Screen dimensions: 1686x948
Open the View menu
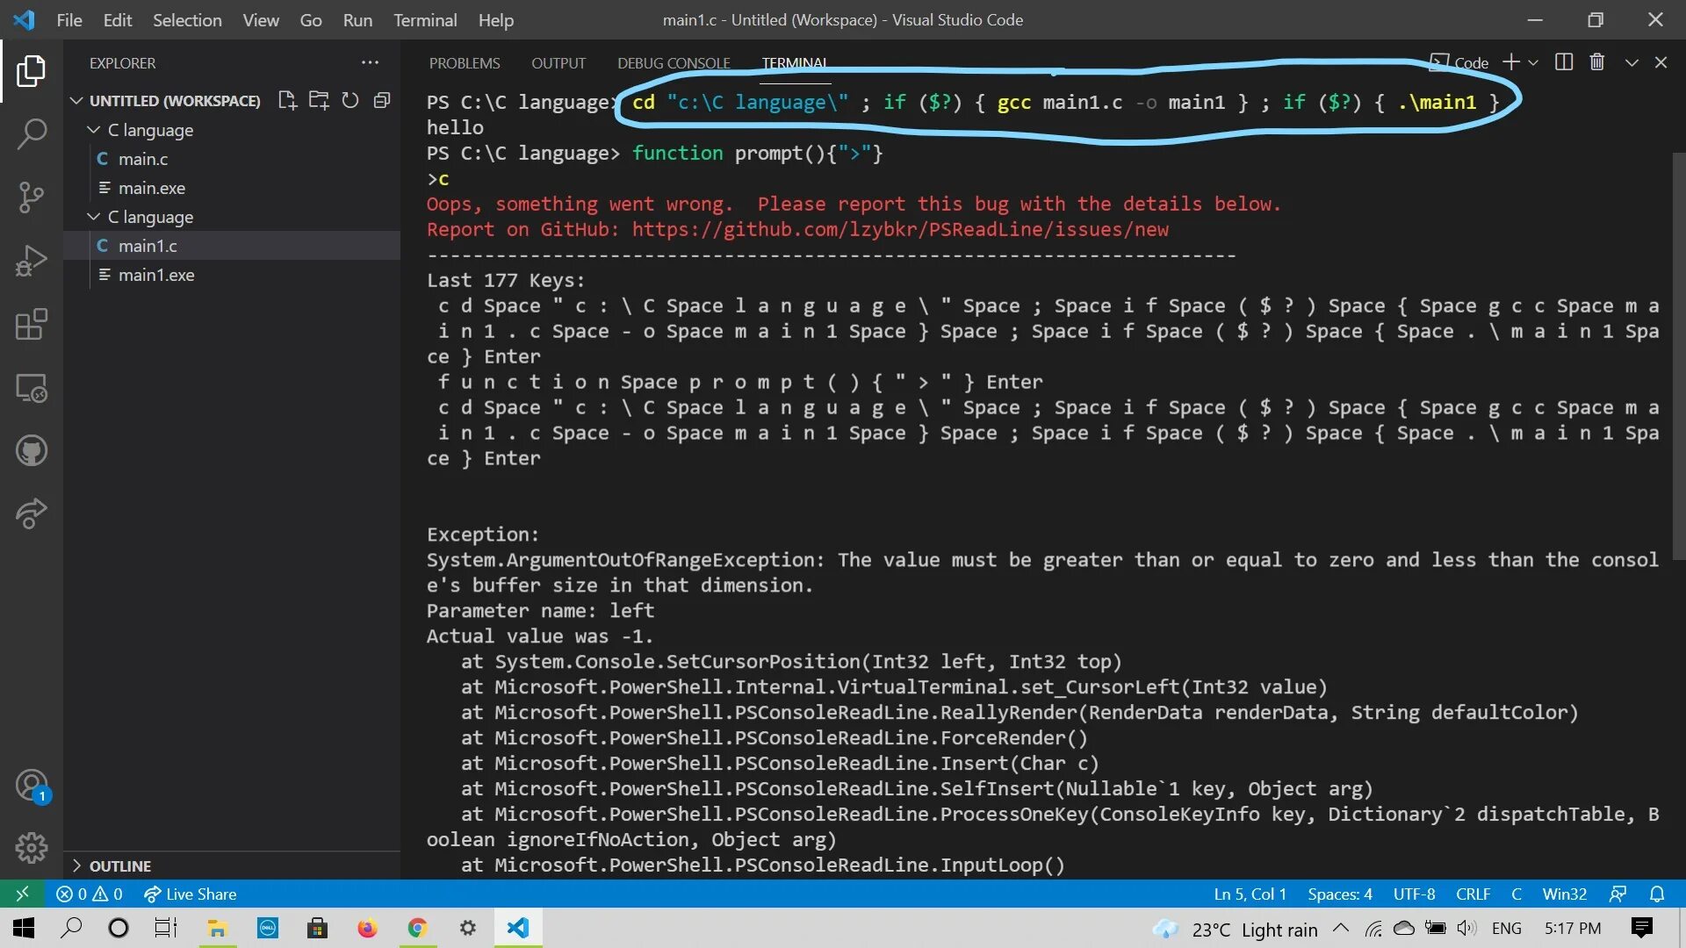coord(261,19)
